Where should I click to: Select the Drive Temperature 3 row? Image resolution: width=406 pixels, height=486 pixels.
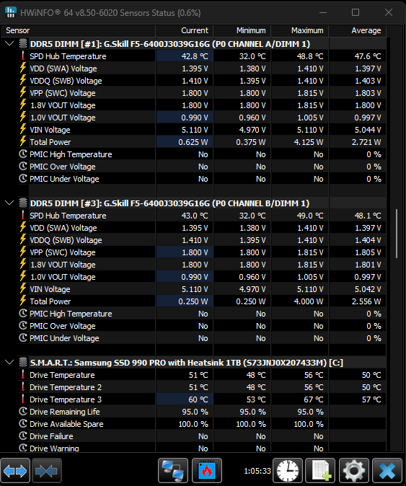pyautogui.click(x=201, y=399)
